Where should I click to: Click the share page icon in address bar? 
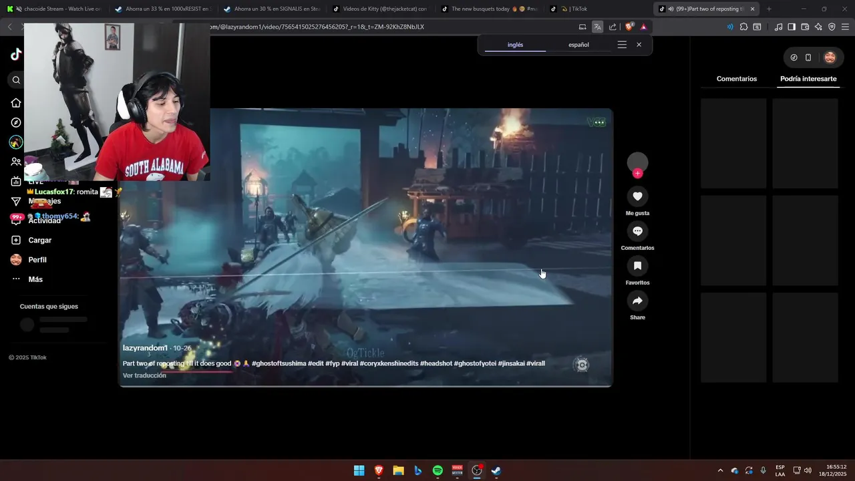pos(613,27)
